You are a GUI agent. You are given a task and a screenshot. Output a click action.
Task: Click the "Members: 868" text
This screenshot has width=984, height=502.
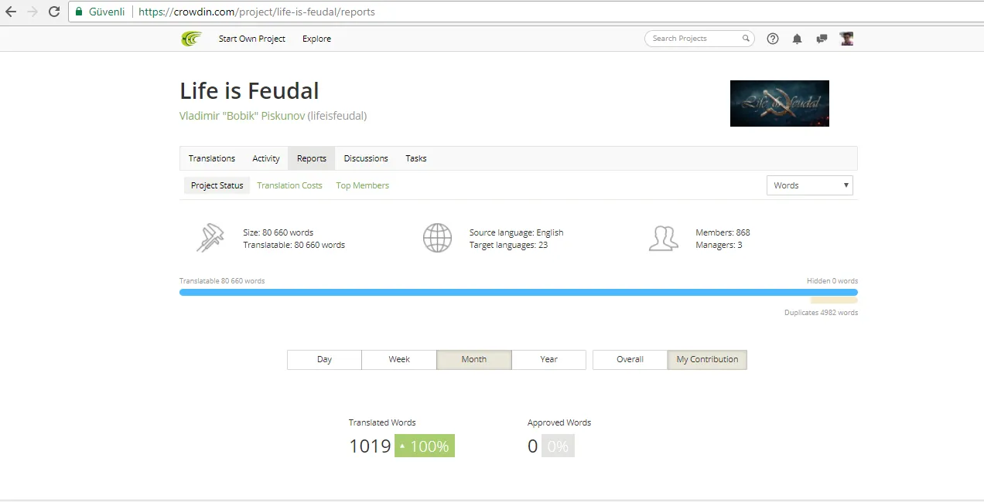(723, 232)
